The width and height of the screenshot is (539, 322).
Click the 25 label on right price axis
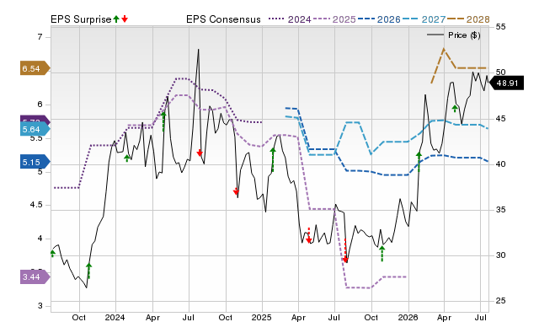tap(501, 301)
